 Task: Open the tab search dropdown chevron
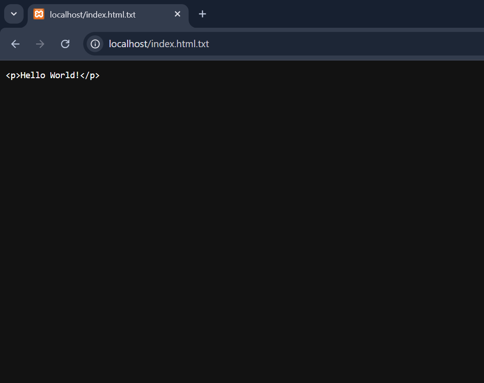pos(13,14)
